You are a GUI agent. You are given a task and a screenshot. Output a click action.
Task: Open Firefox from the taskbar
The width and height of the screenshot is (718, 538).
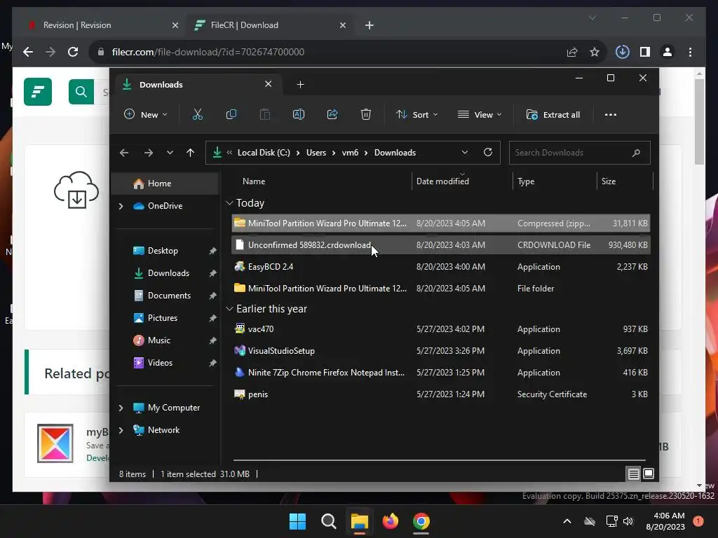[x=390, y=521]
